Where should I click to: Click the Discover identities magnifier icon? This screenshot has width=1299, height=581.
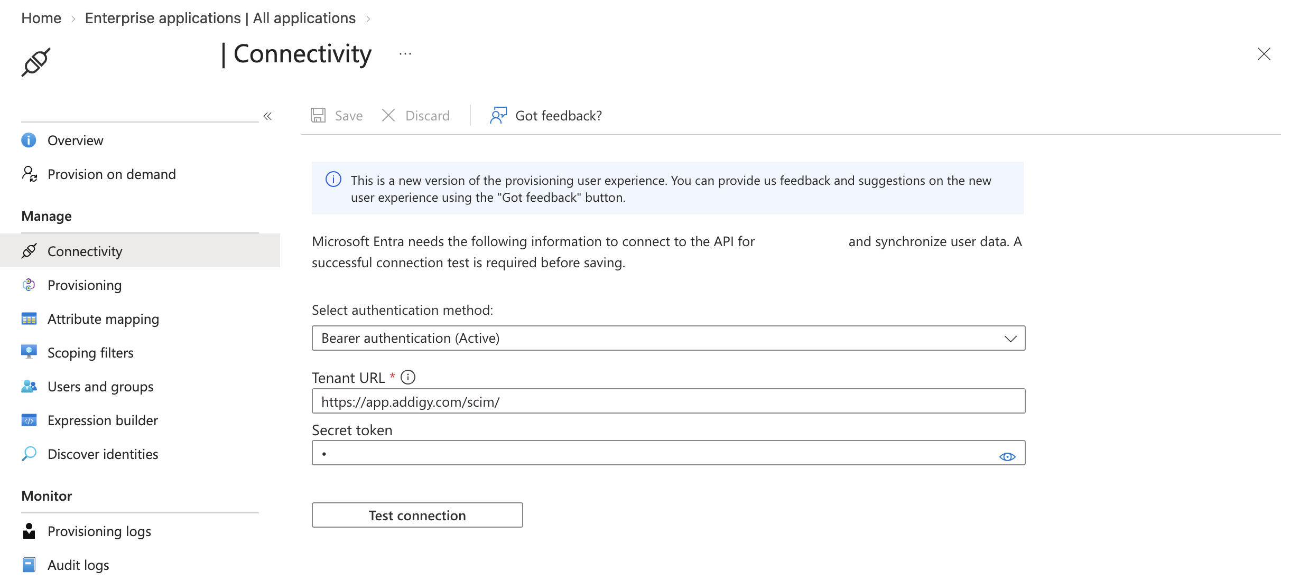pos(29,454)
